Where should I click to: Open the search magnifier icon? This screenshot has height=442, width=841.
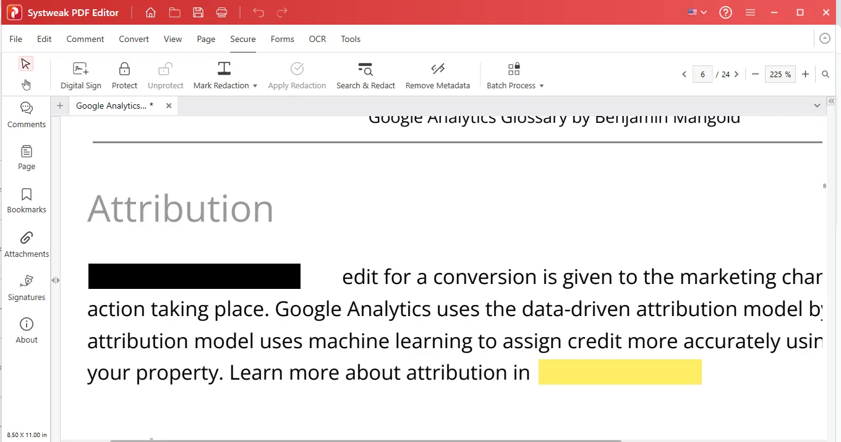coord(826,74)
